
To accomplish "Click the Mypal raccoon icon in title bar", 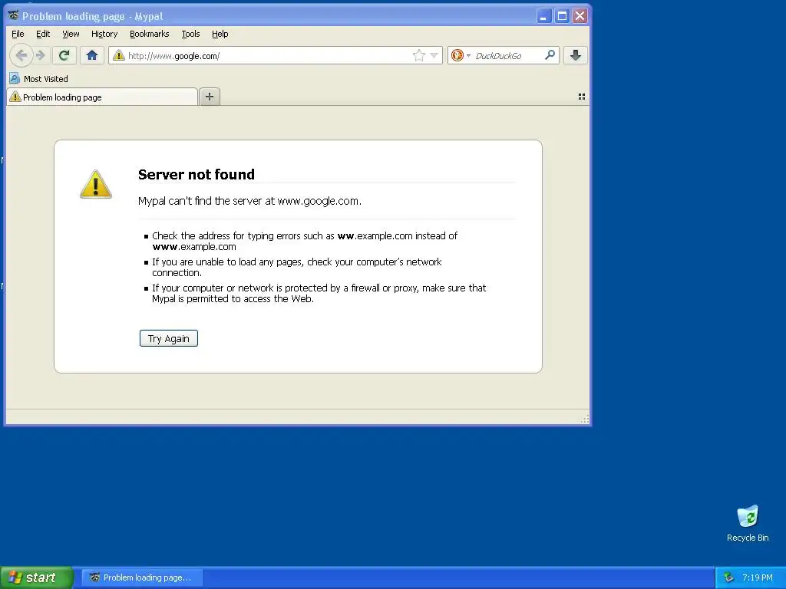I will (x=14, y=15).
